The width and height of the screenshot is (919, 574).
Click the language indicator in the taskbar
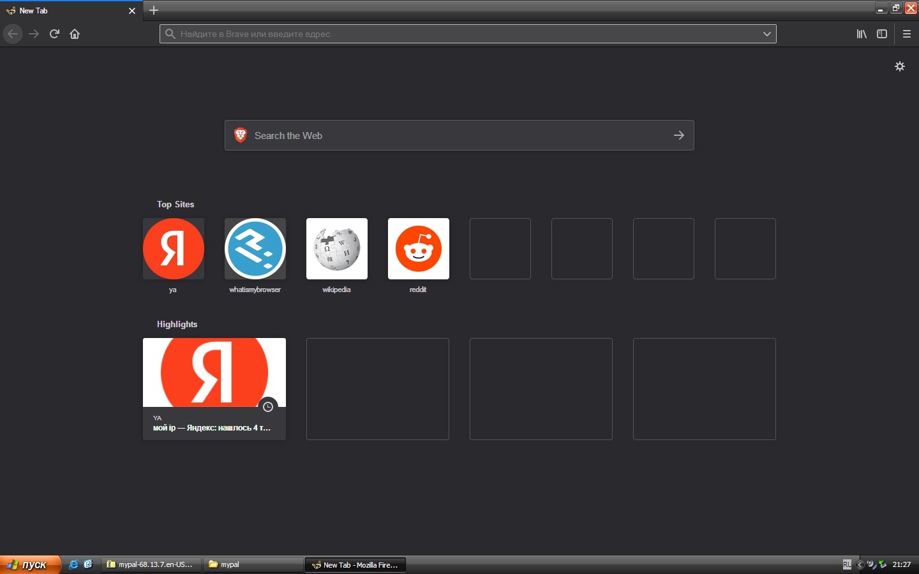point(847,564)
